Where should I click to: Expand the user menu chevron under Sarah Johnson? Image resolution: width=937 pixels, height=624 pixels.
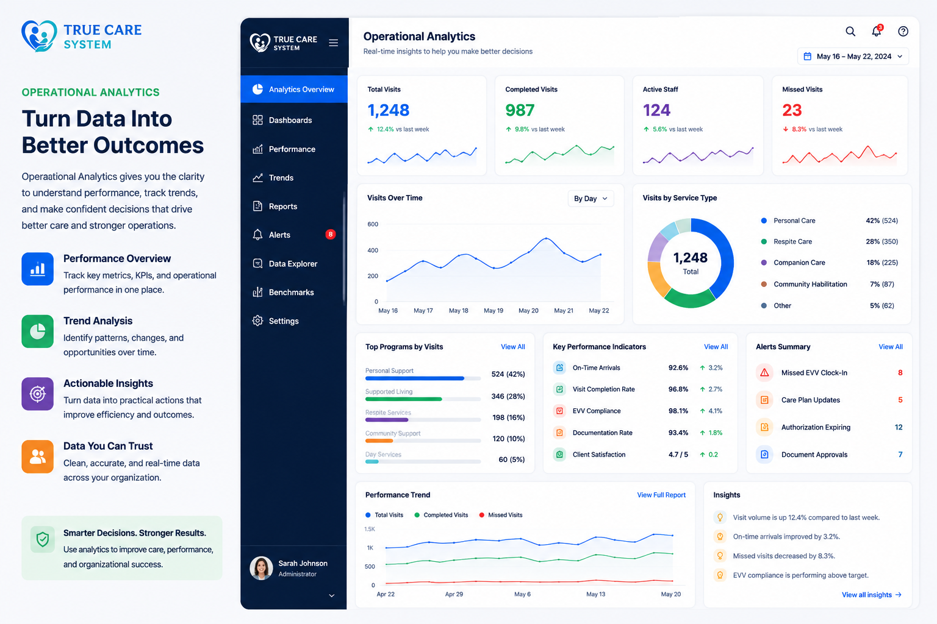click(332, 595)
